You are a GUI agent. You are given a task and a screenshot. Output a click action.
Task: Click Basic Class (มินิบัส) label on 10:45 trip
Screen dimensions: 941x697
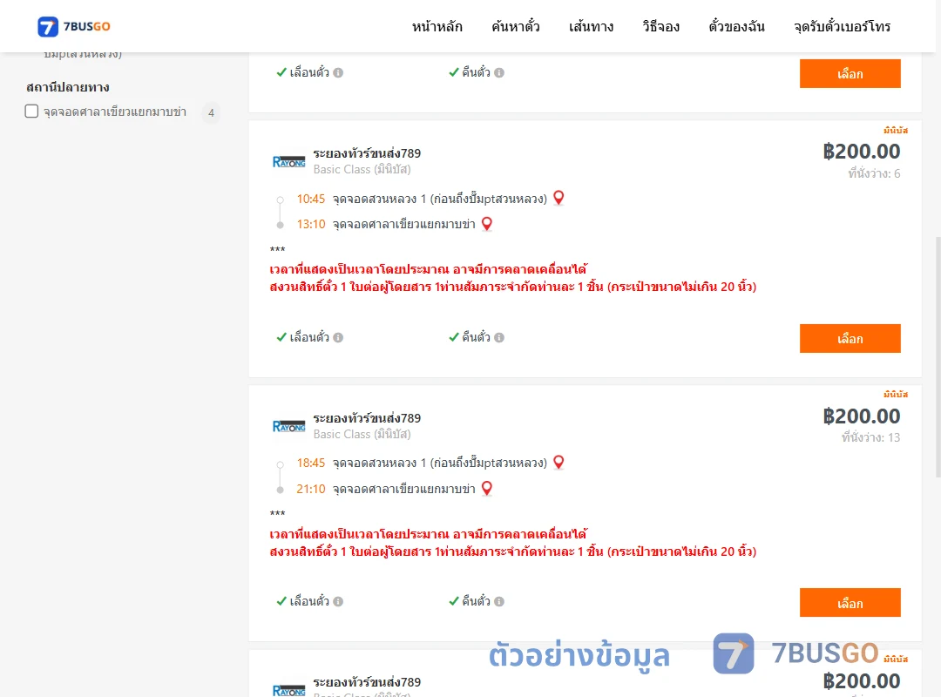[x=362, y=169]
